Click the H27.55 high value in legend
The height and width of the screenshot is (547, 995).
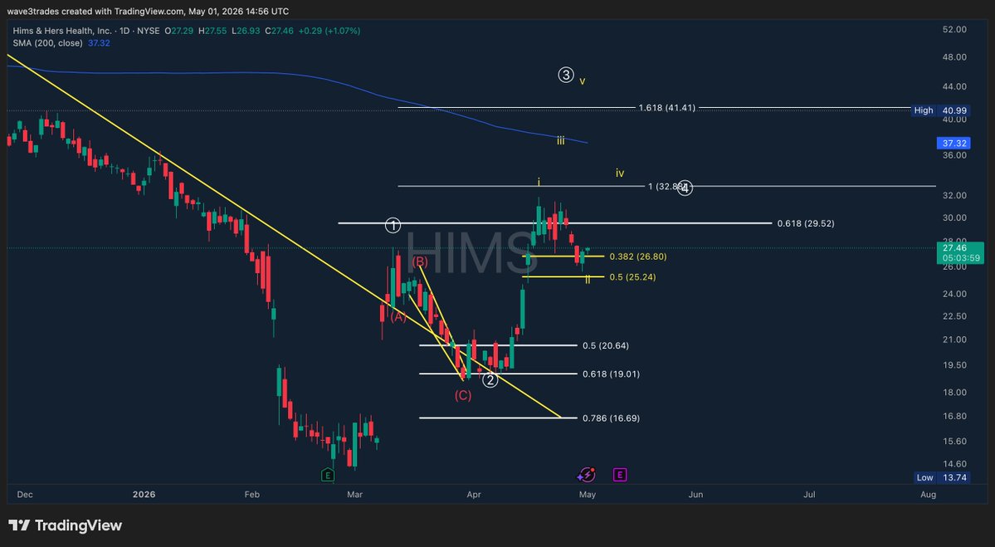[212, 31]
